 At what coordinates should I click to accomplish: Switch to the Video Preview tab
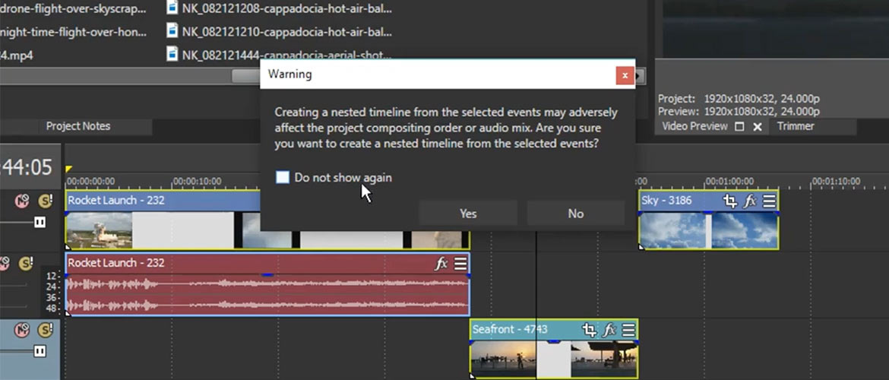coord(694,126)
